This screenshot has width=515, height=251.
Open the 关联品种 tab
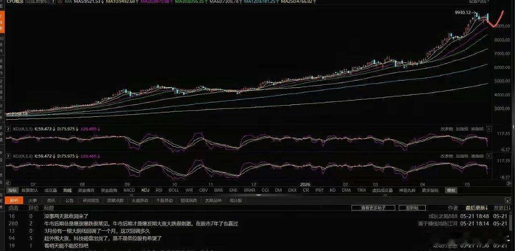(213, 200)
